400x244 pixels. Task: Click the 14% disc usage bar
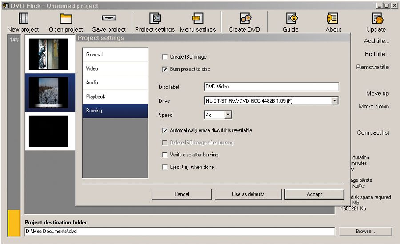[x=14, y=136]
